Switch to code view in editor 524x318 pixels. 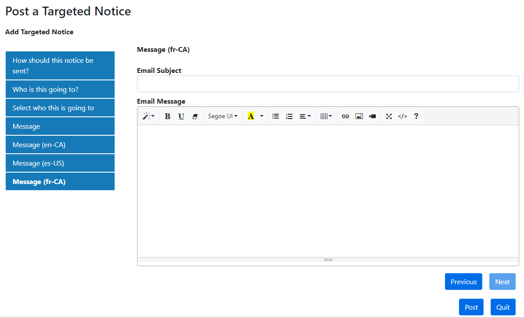[402, 116]
